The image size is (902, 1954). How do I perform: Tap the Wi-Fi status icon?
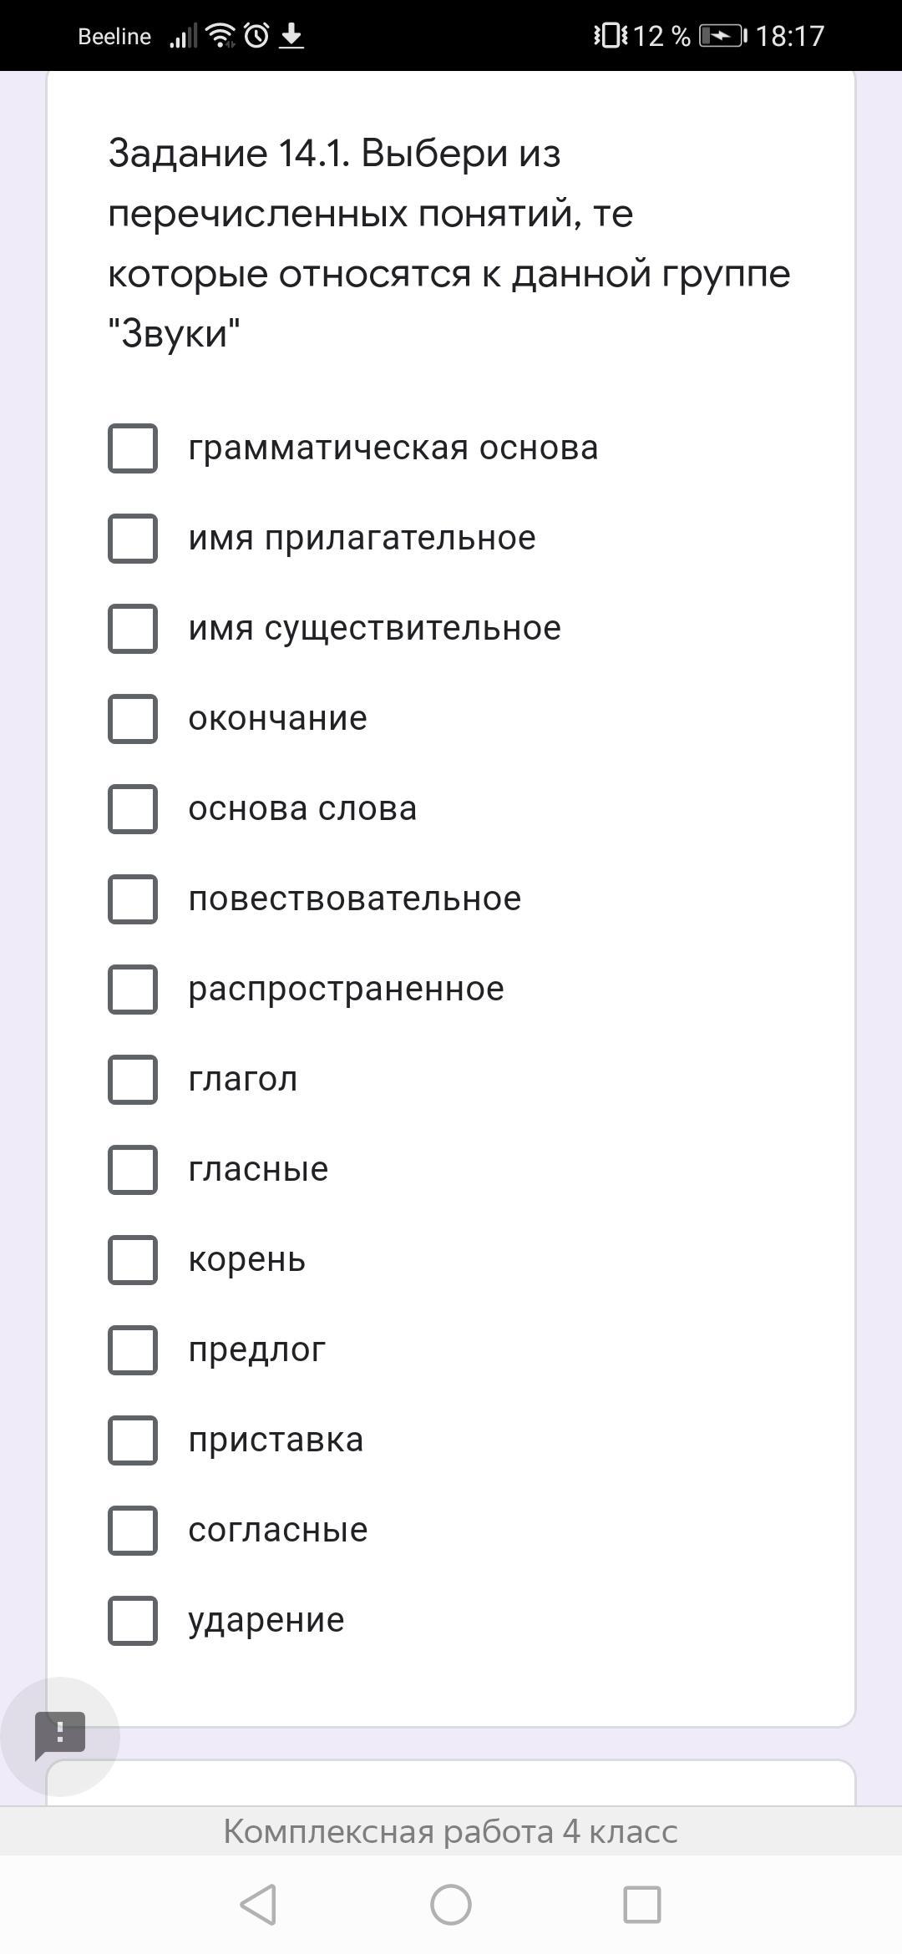pos(220,36)
